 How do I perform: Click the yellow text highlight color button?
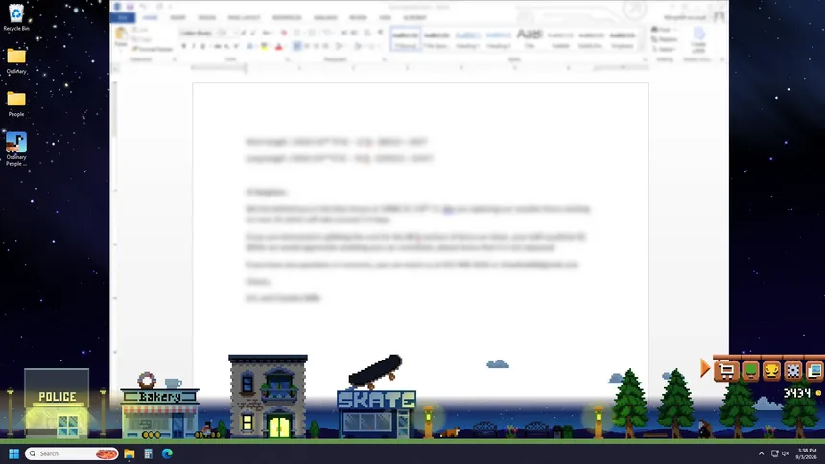264,46
